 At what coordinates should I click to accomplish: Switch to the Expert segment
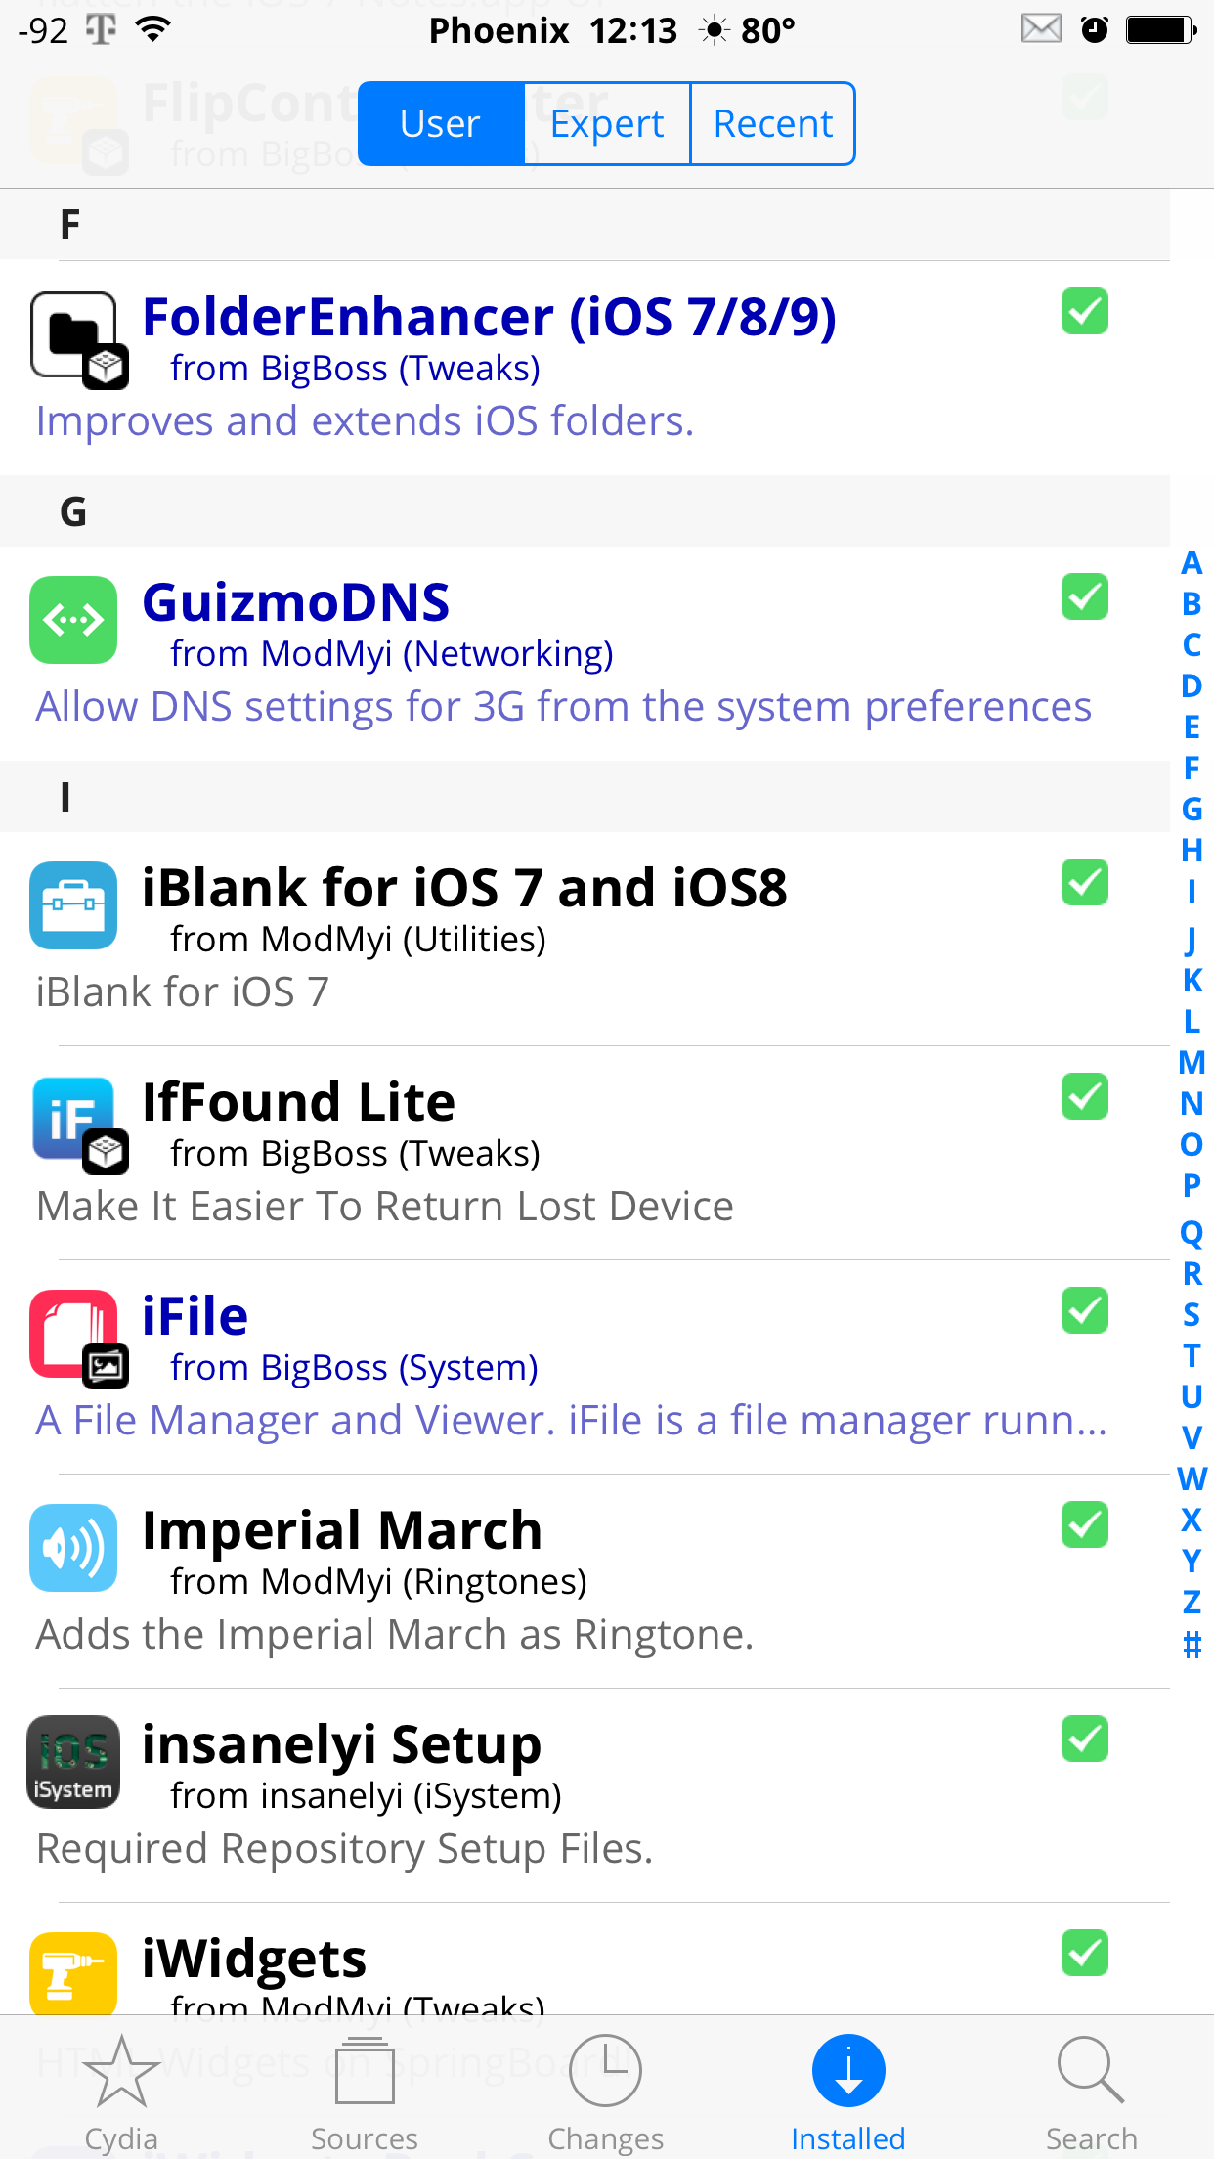tap(607, 124)
